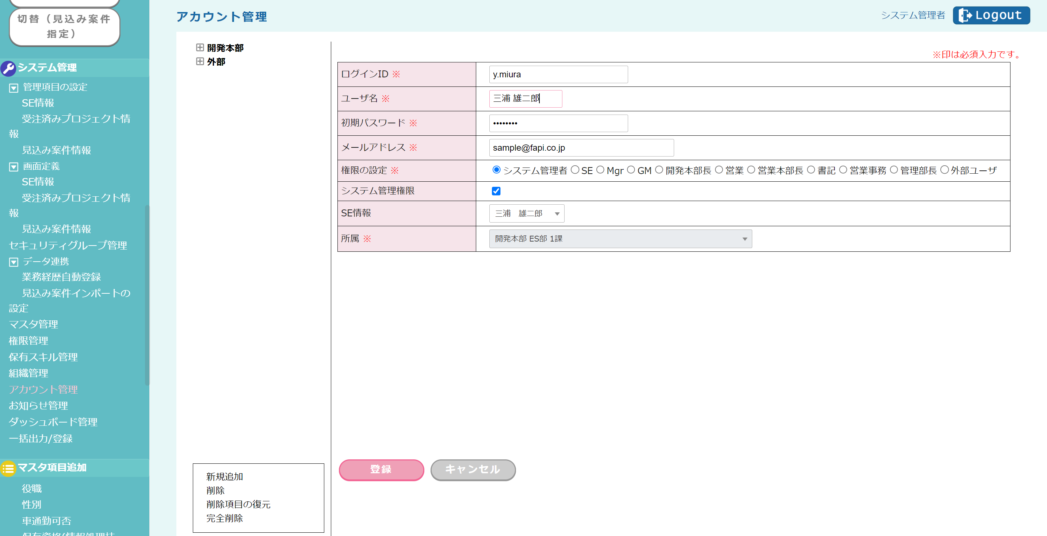The height and width of the screenshot is (536, 1047).
Task: Open the 所属 dropdown 開発本部 ES部 1課
Action: pos(620,239)
